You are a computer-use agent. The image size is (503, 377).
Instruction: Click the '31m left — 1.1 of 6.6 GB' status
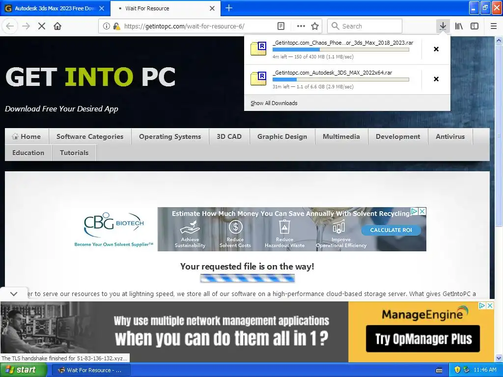[313, 86]
